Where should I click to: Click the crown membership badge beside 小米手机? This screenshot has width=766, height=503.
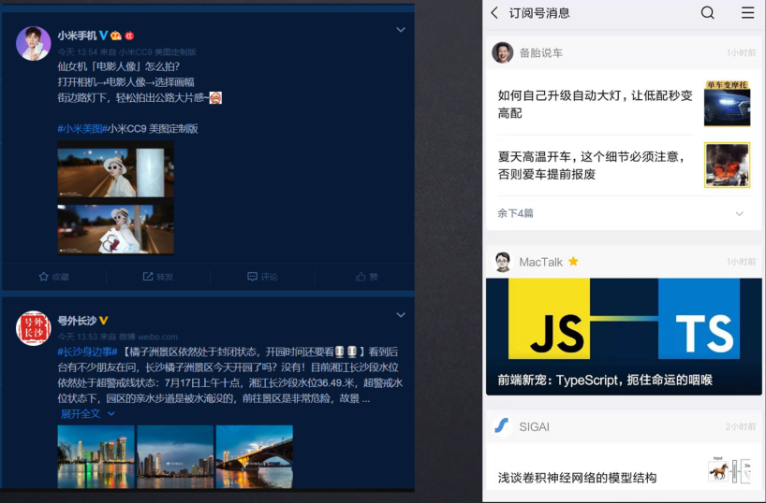(116, 36)
